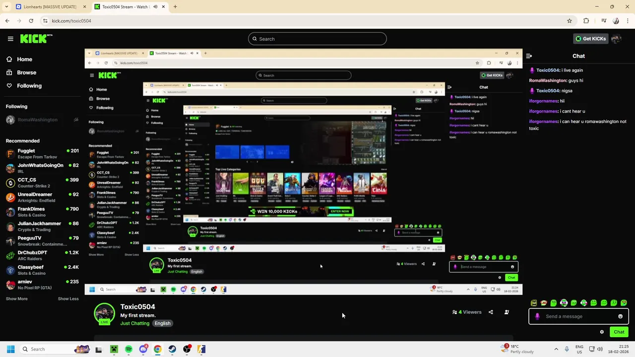This screenshot has width=635, height=357.
Task: Open your Kick profile avatar menu
Action: (x=616, y=39)
